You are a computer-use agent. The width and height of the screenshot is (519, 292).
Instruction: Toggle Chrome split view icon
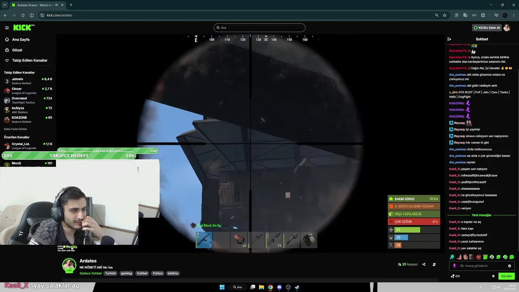pos(32,15)
